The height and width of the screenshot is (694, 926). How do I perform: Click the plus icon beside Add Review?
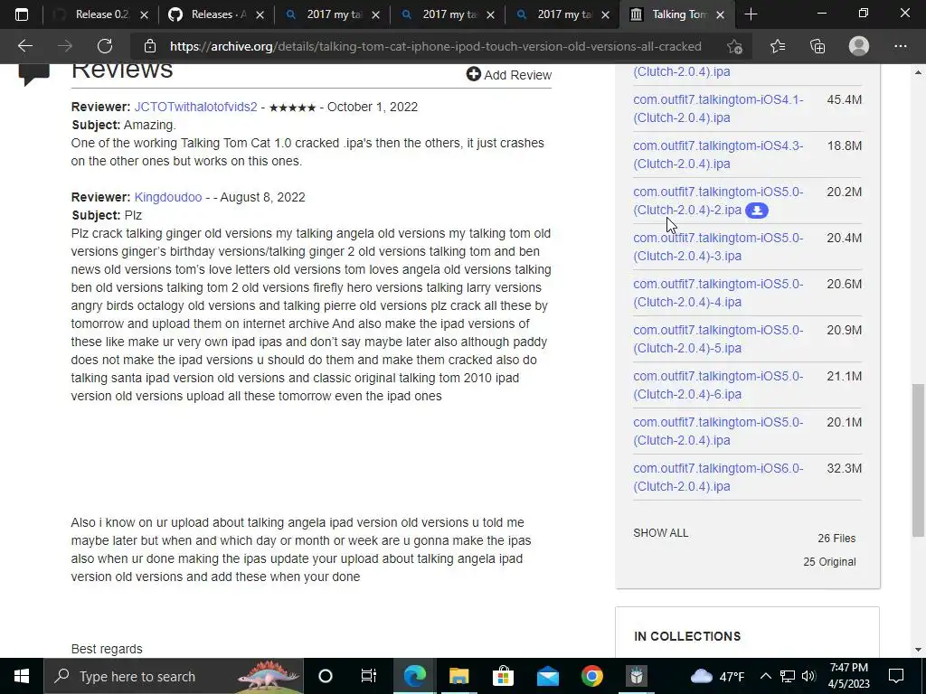coord(473,74)
